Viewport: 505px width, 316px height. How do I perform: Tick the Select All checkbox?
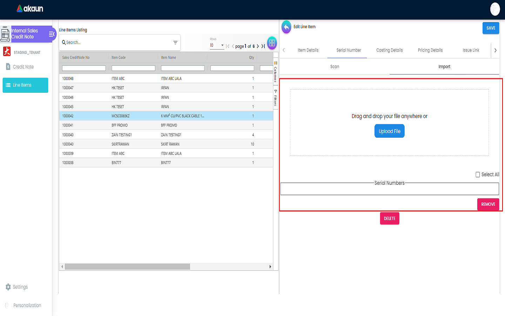(x=478, y=175)
